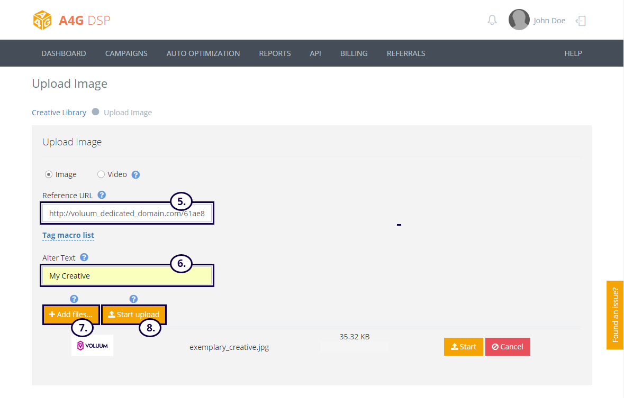Open the Billing section
This screenshot has height=398, width=624.
click(354, 53)
